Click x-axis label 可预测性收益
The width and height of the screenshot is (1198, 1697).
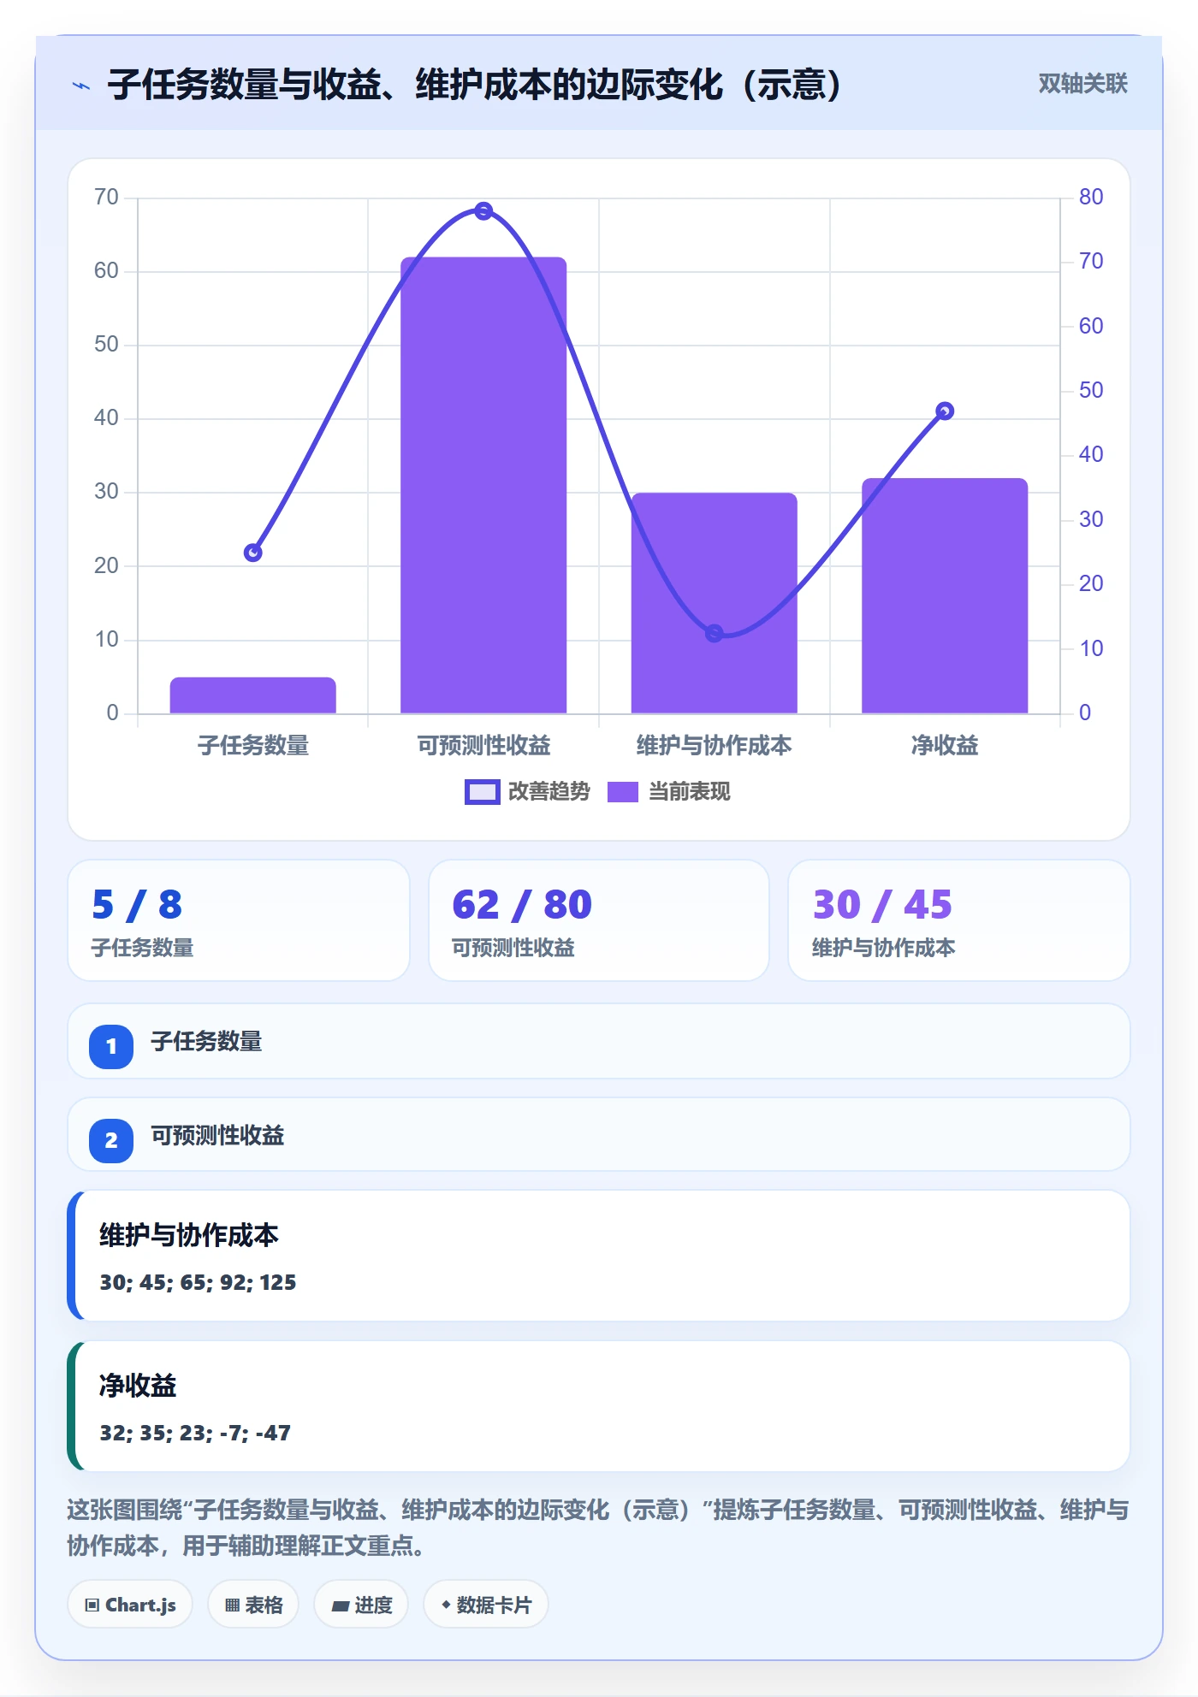coord(483,746)
